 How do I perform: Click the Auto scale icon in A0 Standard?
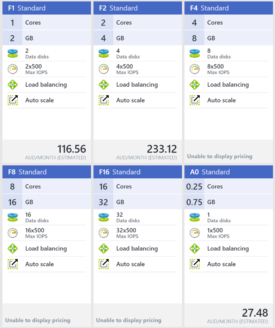195,264
